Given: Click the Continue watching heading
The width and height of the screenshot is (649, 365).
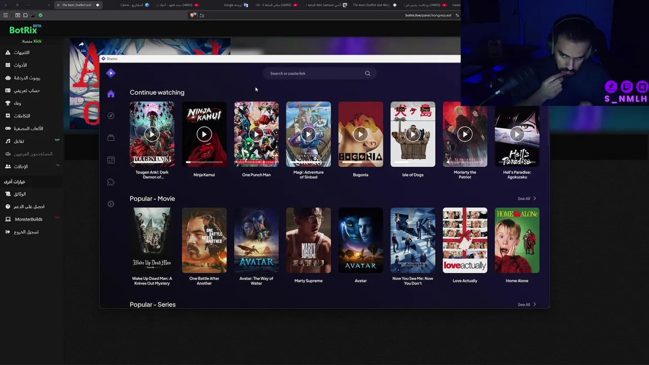Looking at the screenshot, I should (x=157, y=92).
